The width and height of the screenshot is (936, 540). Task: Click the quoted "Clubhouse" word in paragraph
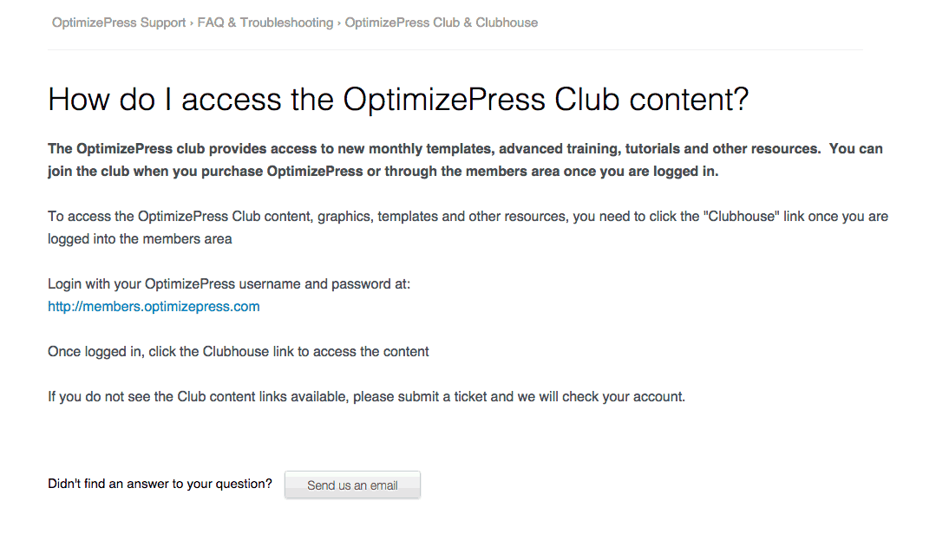740,216
